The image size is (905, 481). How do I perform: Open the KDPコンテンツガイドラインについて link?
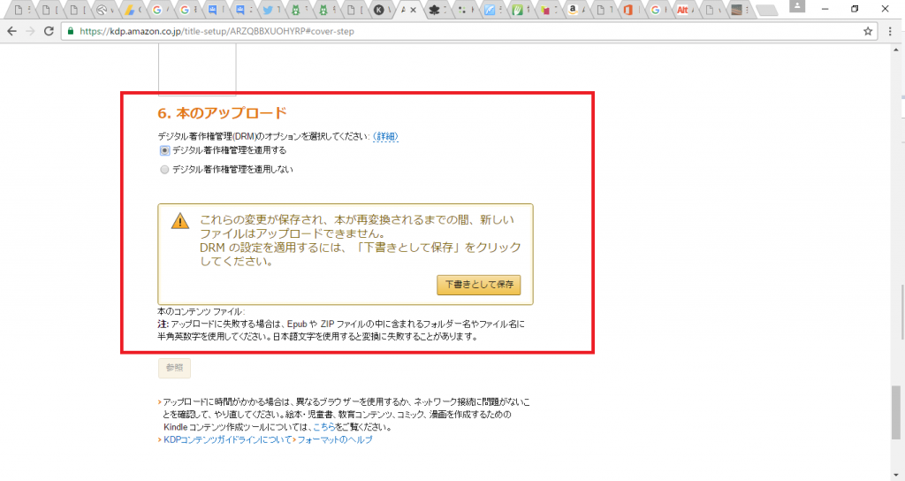click(x=227, y=440)
